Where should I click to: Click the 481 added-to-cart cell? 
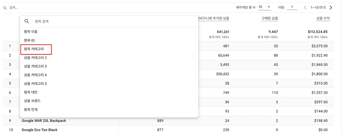click(x=226, y=46)
